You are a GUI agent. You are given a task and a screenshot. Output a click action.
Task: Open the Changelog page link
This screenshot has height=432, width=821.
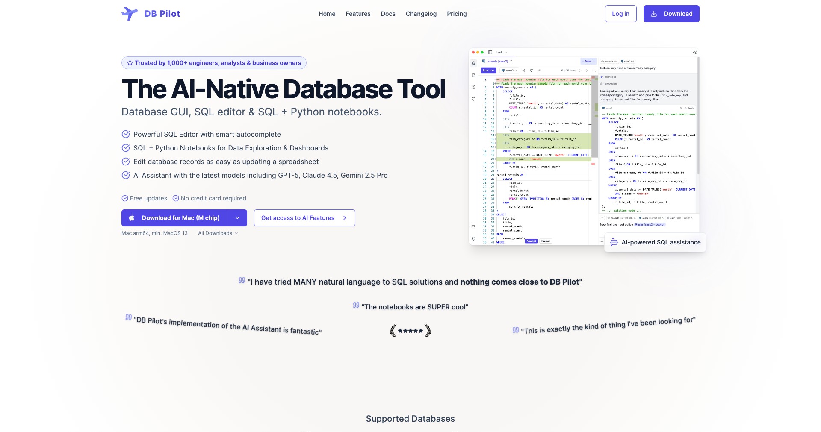point(421,14)
